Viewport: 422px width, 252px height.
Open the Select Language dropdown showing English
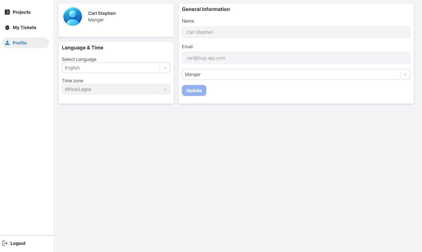(x=116, y=68)
